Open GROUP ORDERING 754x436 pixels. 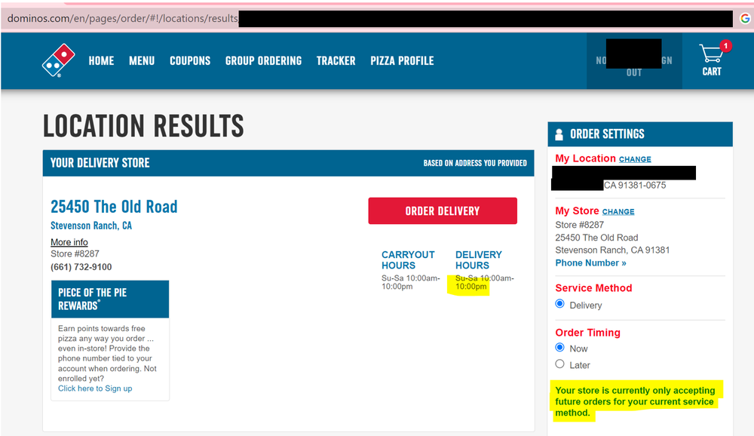(x=263, y=61)
